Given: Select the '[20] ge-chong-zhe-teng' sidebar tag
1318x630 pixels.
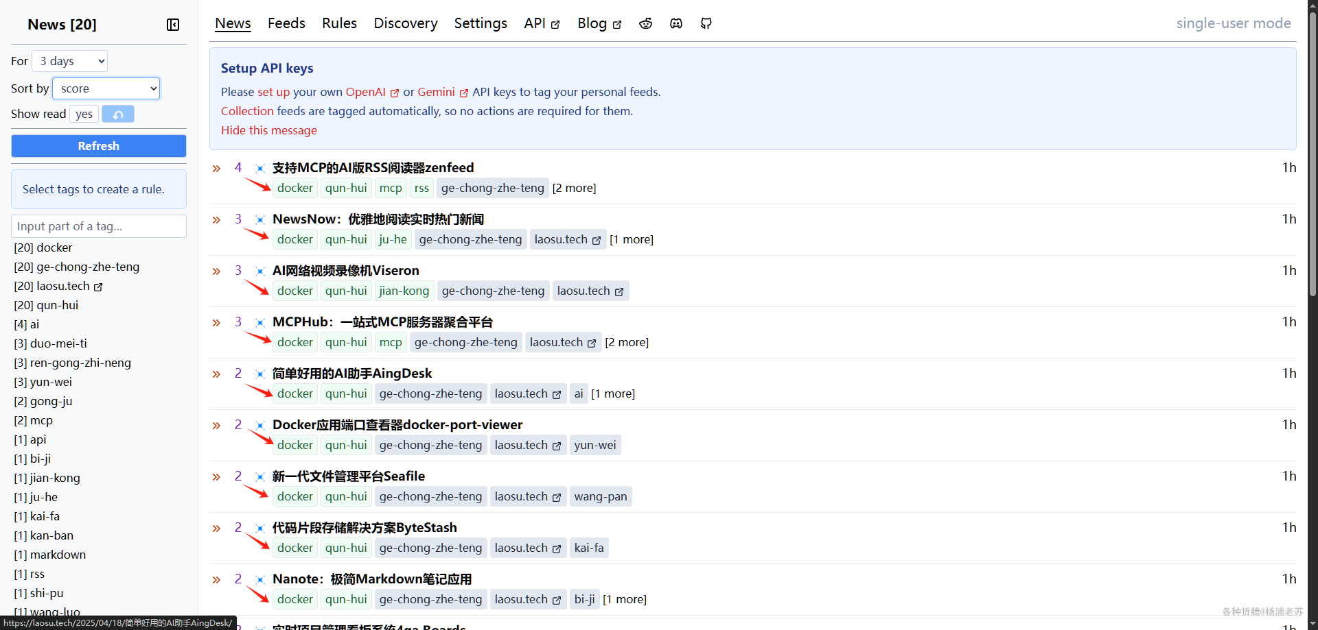Looking at the screenshot, I should [77, 267].
